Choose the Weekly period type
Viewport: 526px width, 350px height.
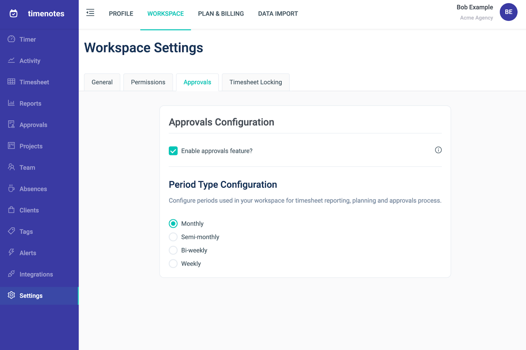[173, 263]
